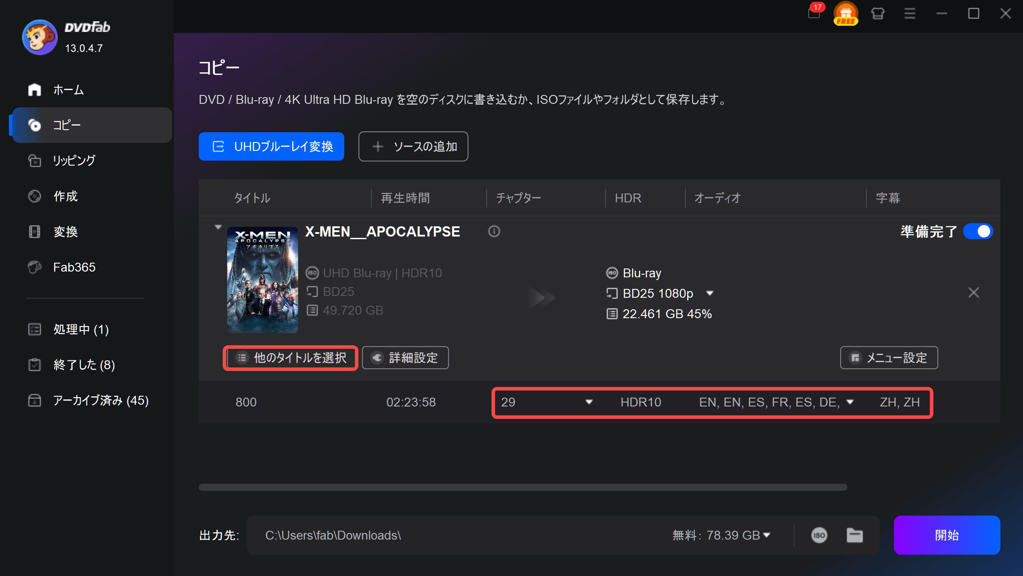The height and width of the screenshot is (576, 1023).
Task: Click the source UHD Blu-ray ISO icon
Action: [312, 273]
